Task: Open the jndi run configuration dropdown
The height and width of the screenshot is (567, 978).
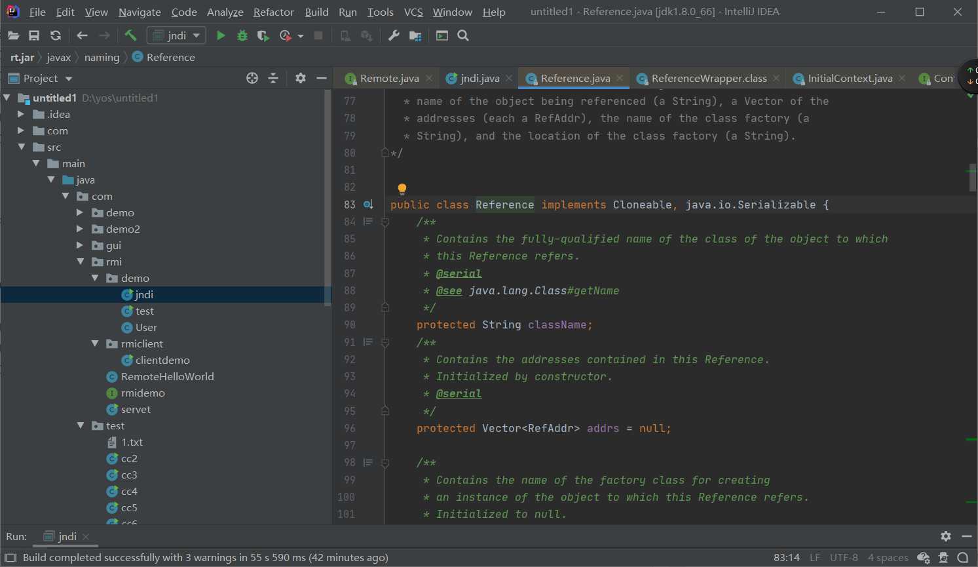Action: [x=176, y=35]
